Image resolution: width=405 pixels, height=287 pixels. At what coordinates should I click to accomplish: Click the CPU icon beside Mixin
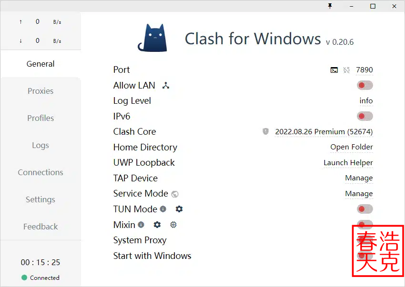click(173, 225)
